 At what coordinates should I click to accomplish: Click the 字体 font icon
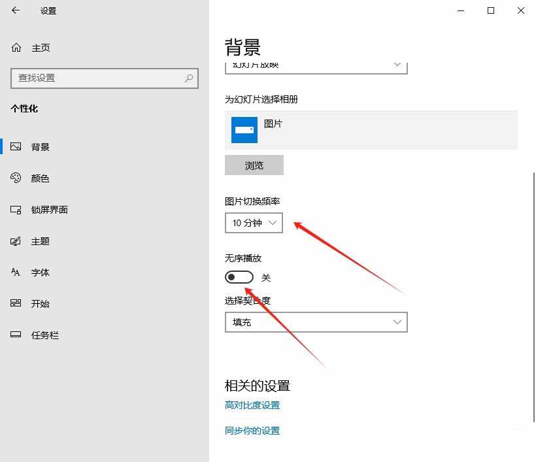pos(16,272)
